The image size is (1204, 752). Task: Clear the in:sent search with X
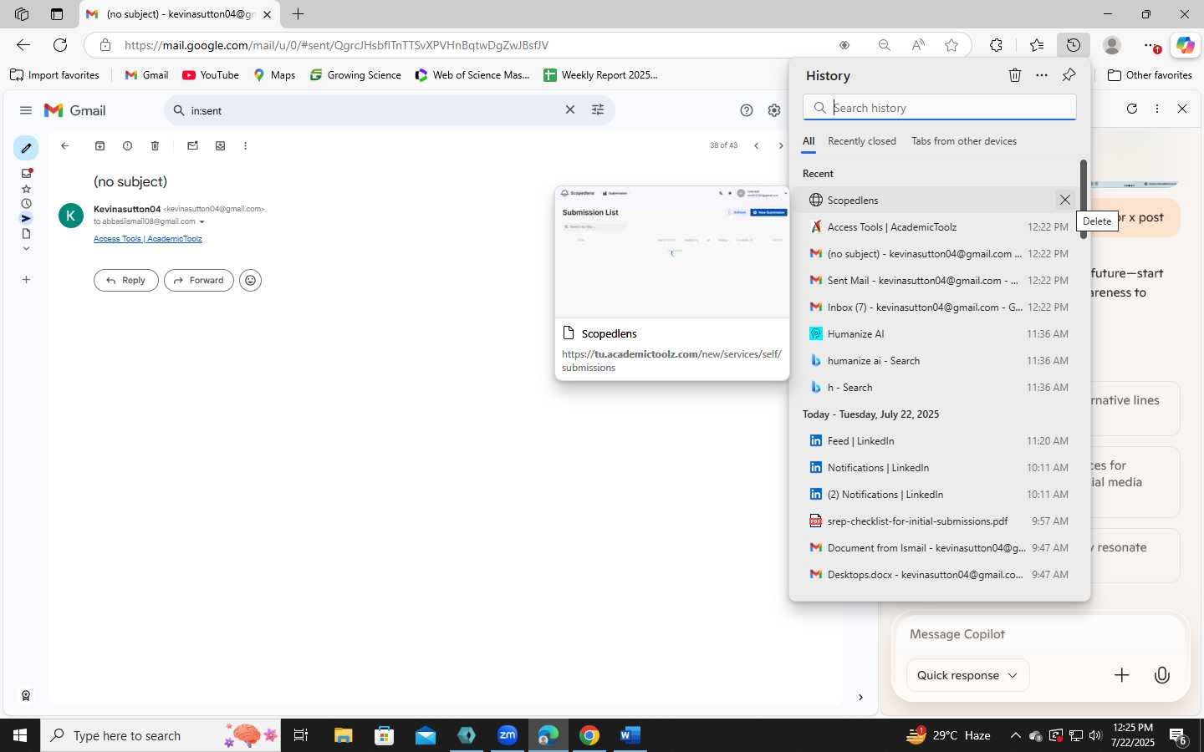(x=570, y=109)
